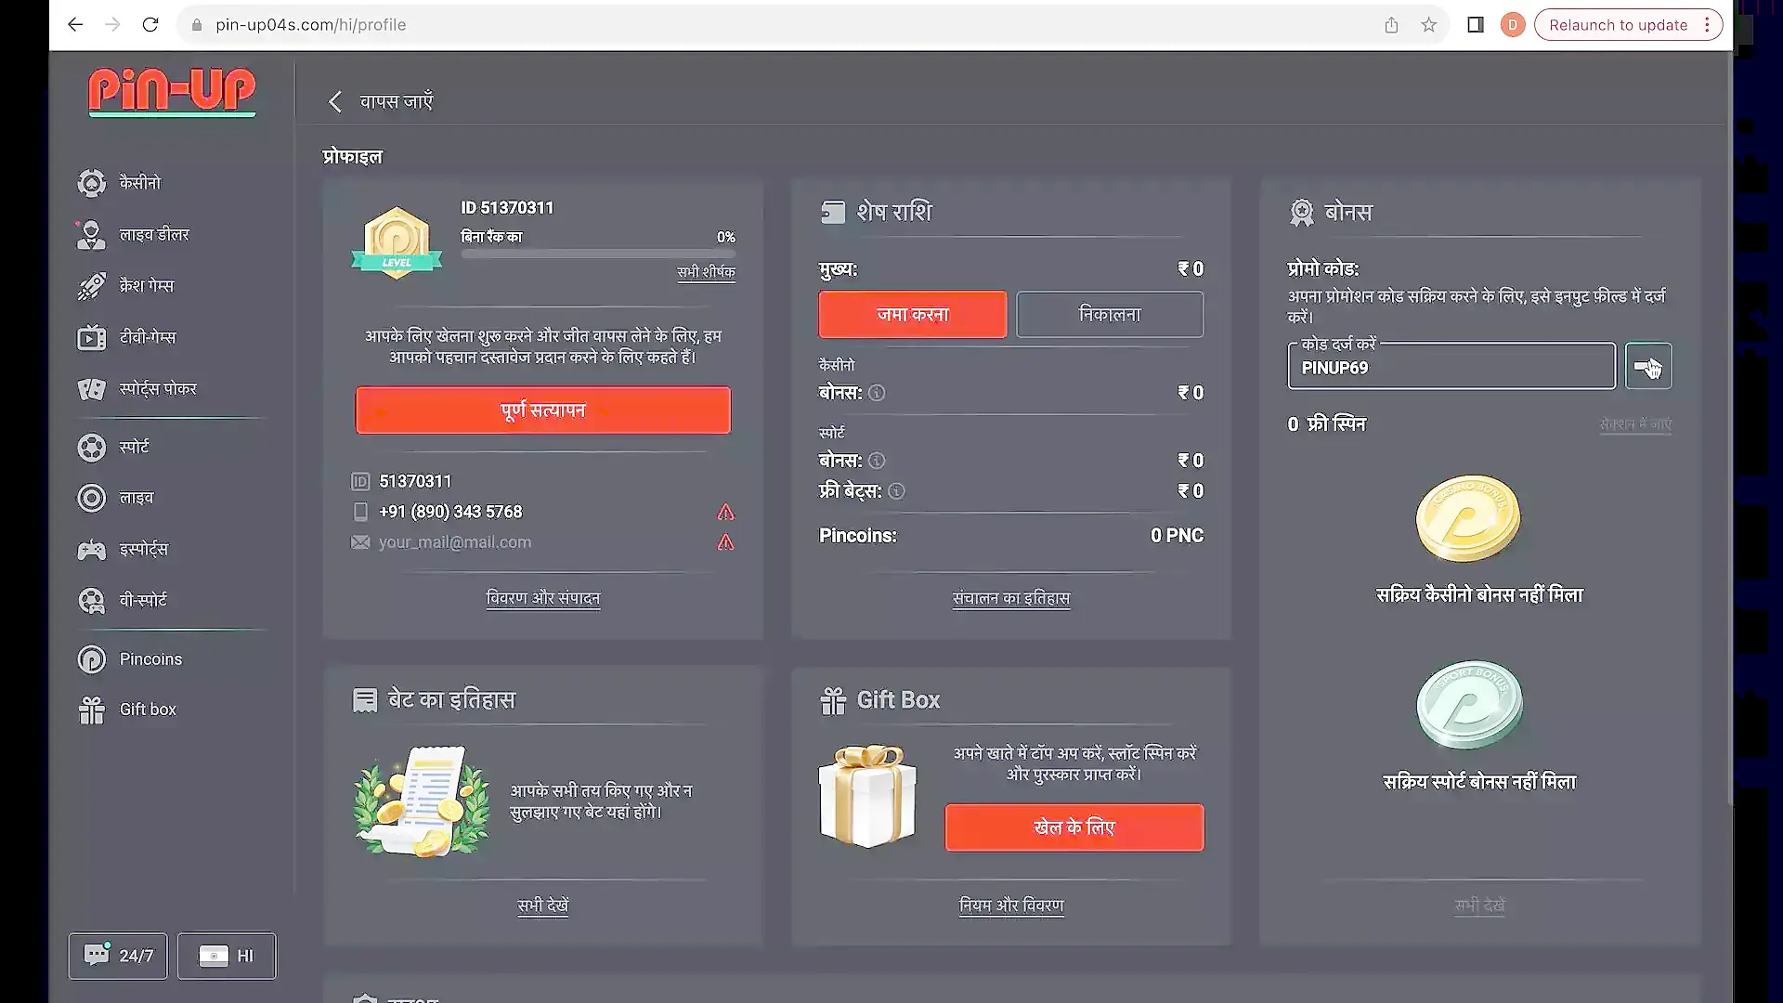Click info icon beside free bets
Screen dimensions: 1783x1003
(x=896, y=491)
